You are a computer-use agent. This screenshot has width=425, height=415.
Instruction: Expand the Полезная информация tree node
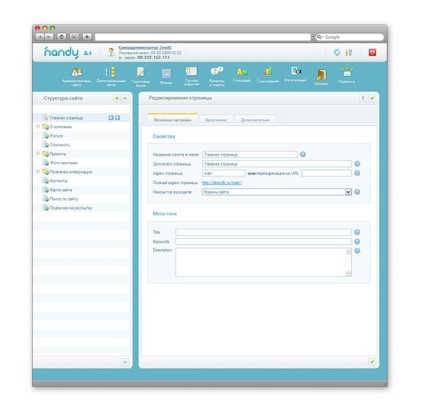38,171
